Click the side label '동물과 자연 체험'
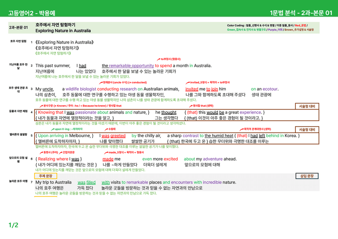Screen dimensions: 338x239 point(18,111)
